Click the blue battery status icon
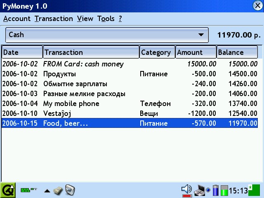Image resolution: width=264 pixels, height=198 pixels. (215, 190)
